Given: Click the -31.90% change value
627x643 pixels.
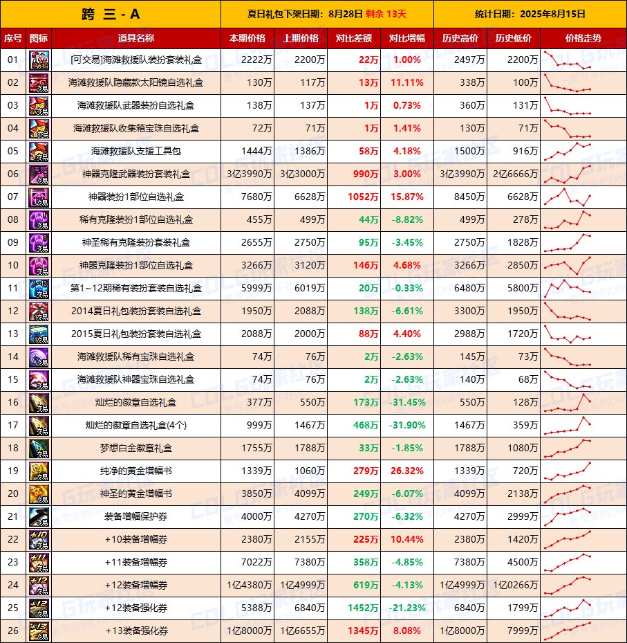Looking at the screenshot, I should [x=407, y=425].
